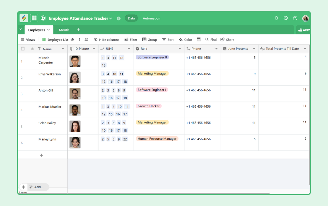
Task: Select the Growth Hacker role tag
Action: click(x=149, y=106)
